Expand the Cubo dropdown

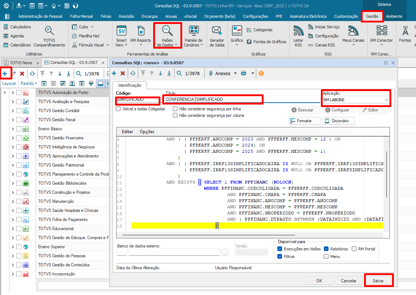[92, 27]
